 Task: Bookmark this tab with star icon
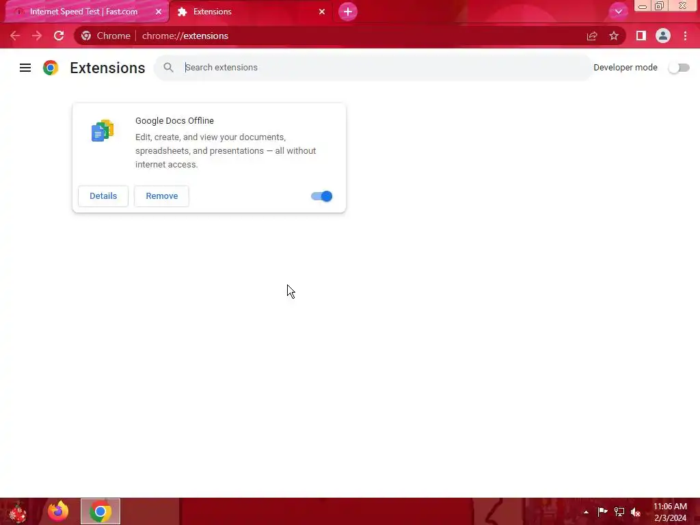coord(614,36)
